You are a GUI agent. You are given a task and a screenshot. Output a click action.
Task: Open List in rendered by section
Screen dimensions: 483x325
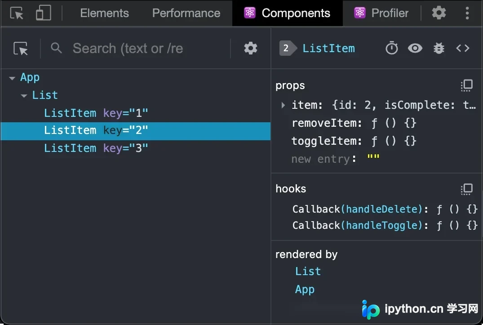point(308,272)
